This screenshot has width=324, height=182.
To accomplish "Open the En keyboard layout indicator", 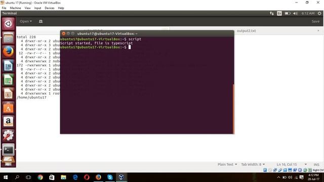I will tap(279, 14).
